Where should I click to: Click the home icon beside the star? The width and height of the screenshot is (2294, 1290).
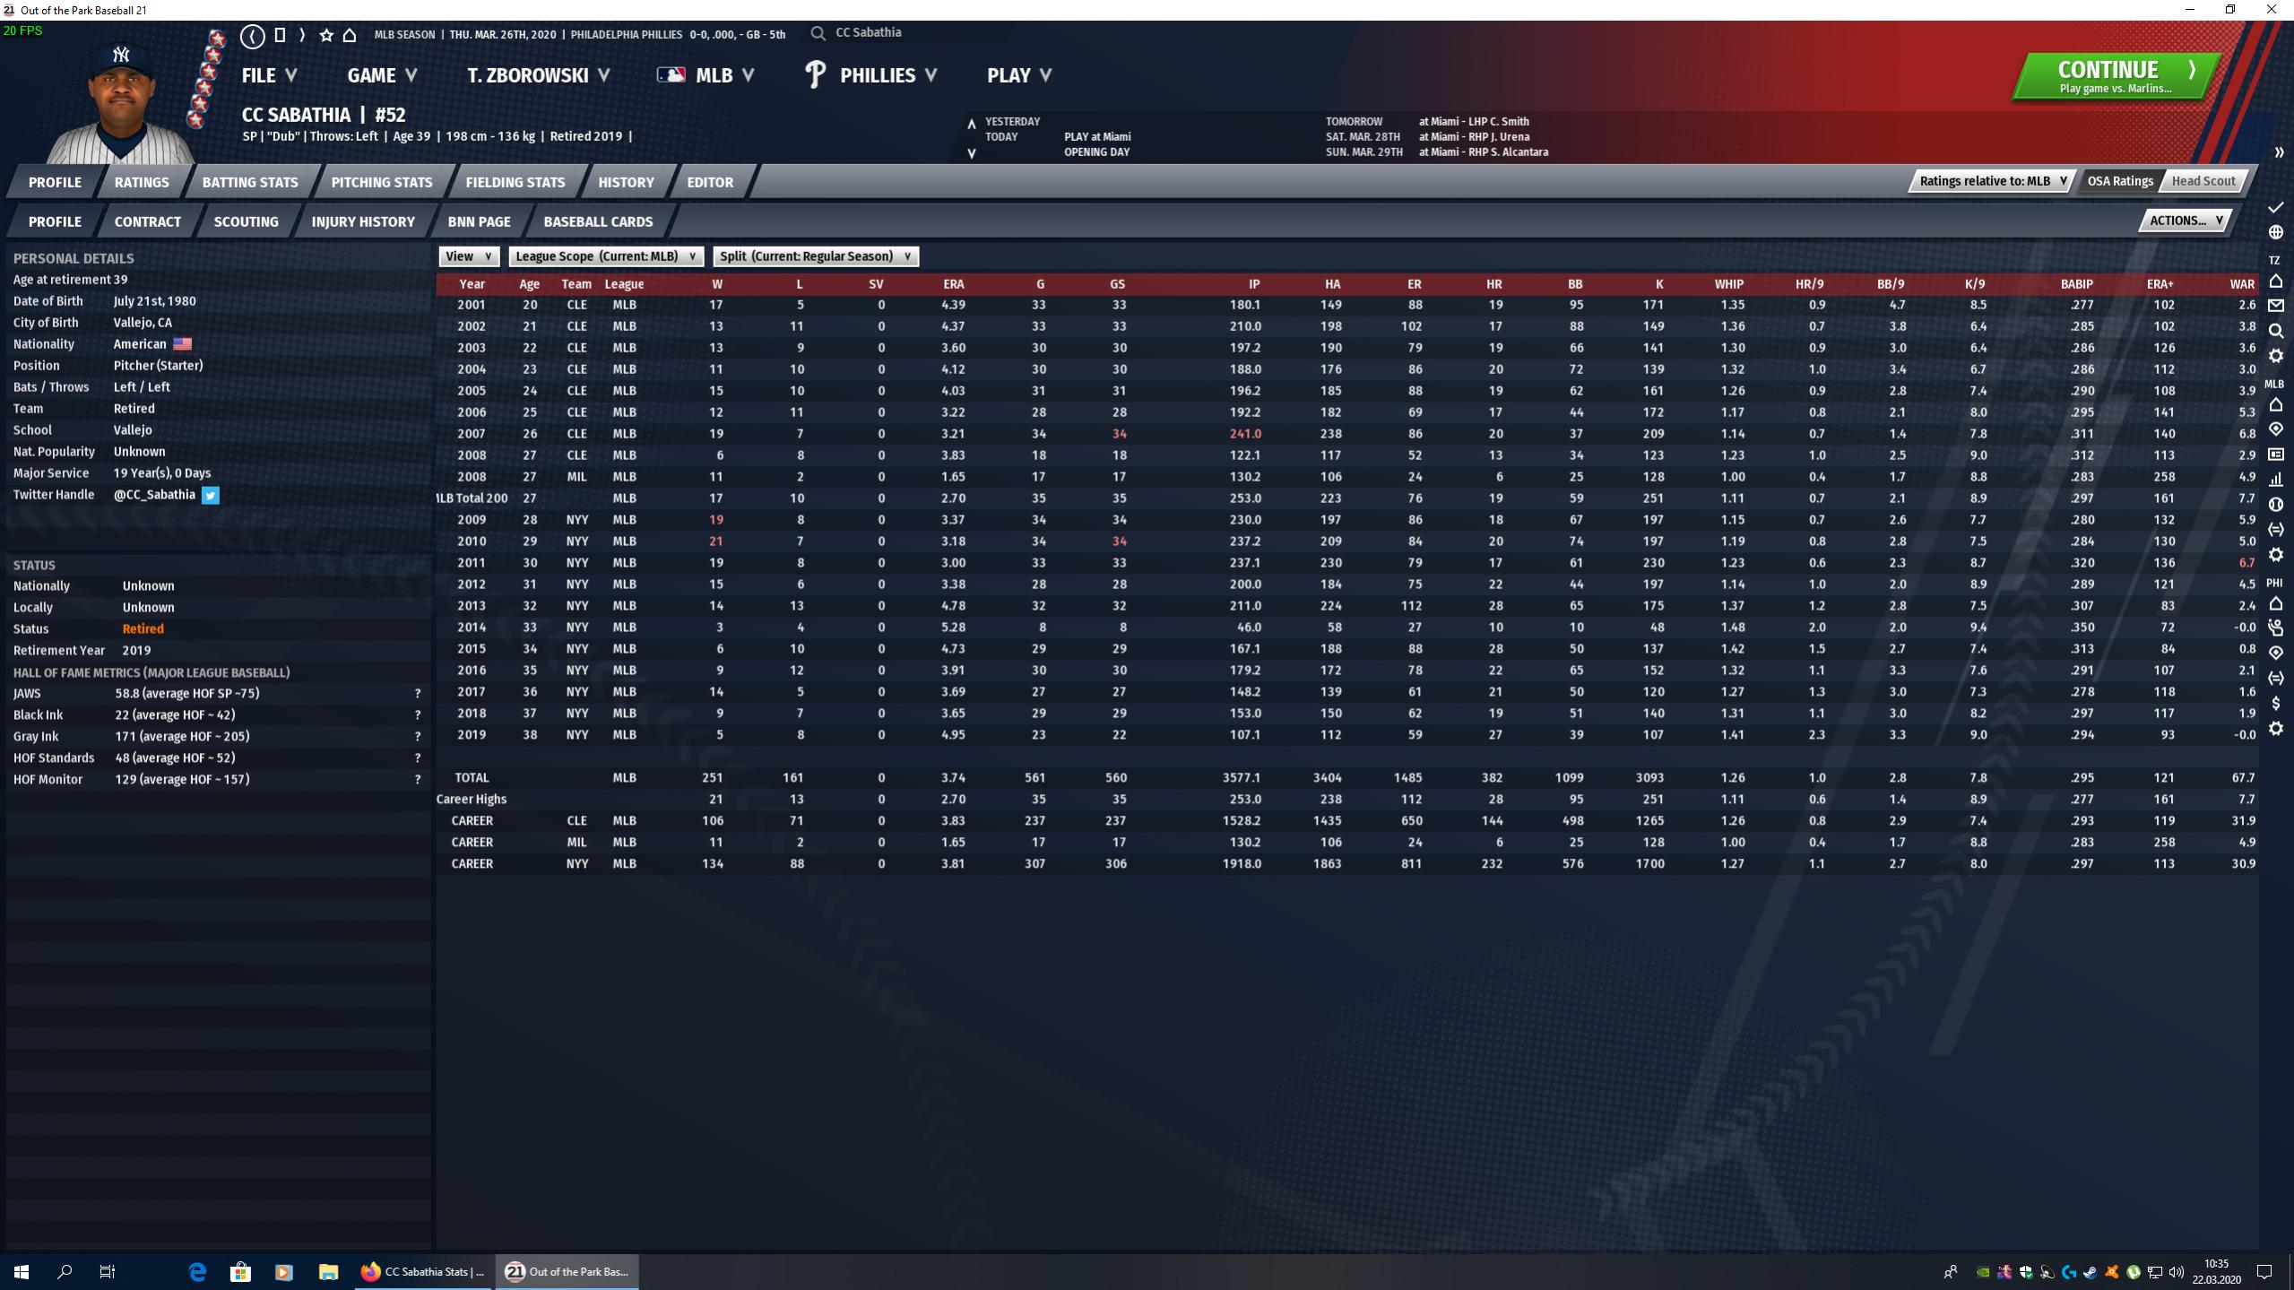(x=350, y=36)
